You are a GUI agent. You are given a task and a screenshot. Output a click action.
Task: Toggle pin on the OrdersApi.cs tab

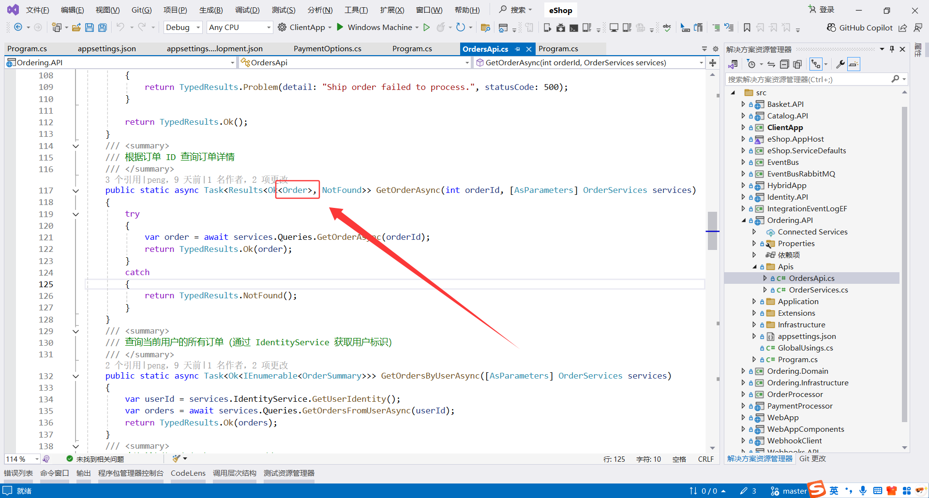[517, 49]
